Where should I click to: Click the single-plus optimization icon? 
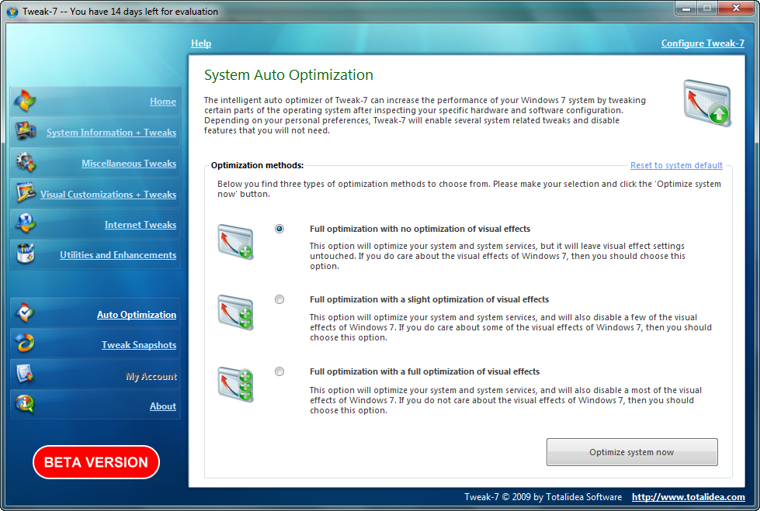coord(235,242)
